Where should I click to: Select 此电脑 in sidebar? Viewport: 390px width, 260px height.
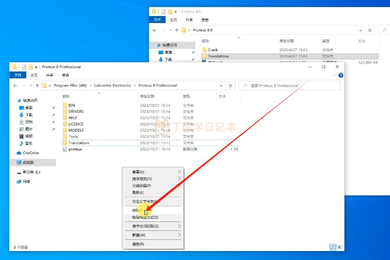[x=32, y=162]
